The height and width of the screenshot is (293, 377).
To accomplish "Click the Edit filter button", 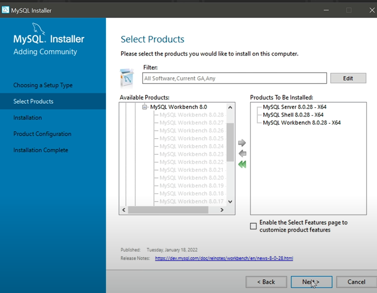I will (x=348, y=78).
